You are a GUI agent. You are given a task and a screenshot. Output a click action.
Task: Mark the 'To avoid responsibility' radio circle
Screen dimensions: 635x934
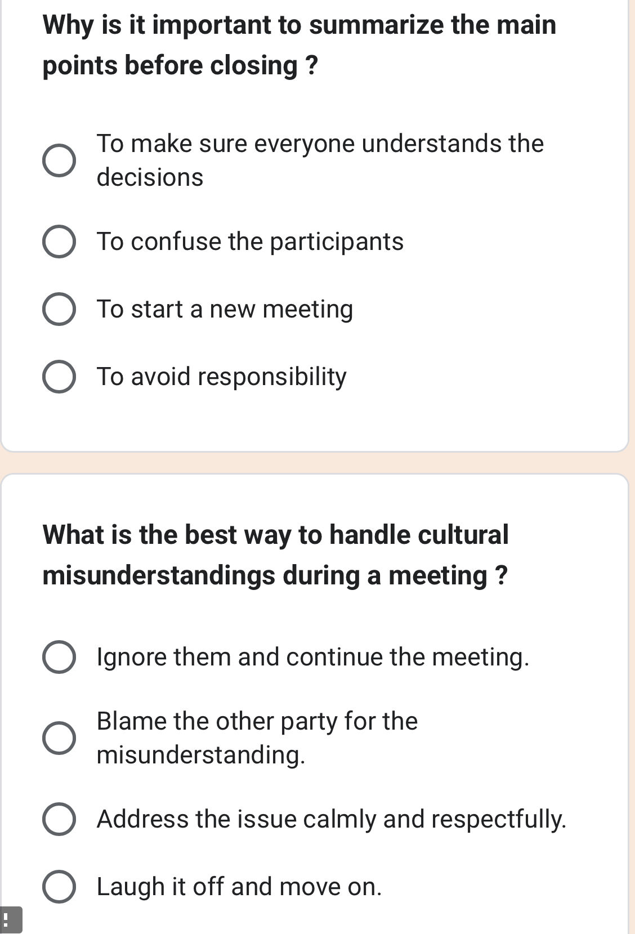(59, 377)
